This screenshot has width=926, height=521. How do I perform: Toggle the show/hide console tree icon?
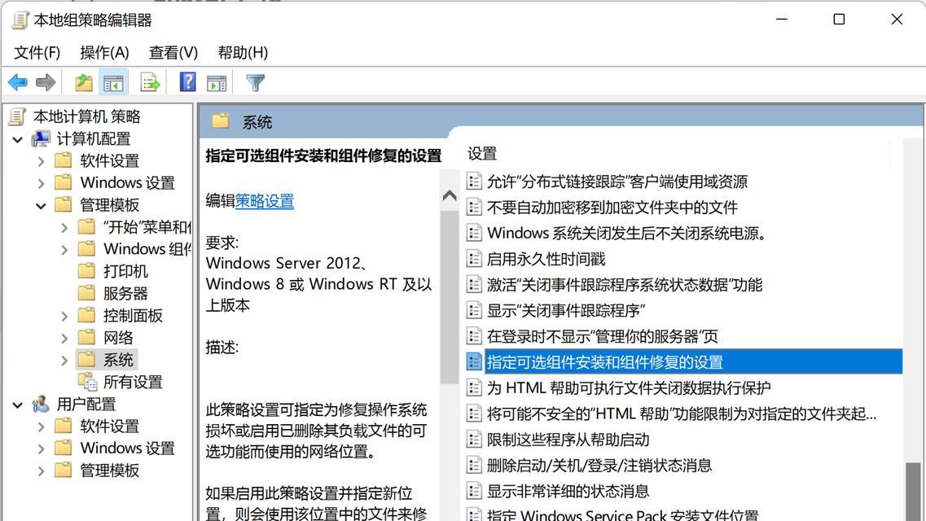coord(112,82)
